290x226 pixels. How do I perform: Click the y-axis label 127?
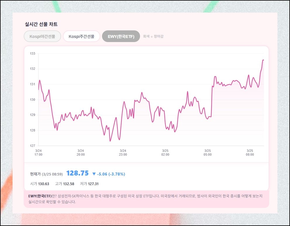(32, 146)
